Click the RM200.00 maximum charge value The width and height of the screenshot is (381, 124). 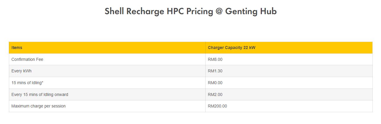tap(217, 106)
